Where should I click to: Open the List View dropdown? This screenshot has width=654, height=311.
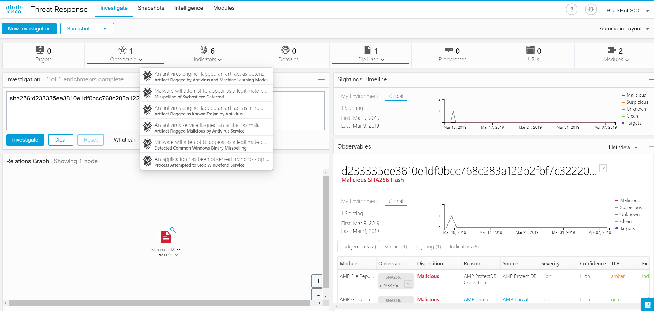(x=623, y=147)
